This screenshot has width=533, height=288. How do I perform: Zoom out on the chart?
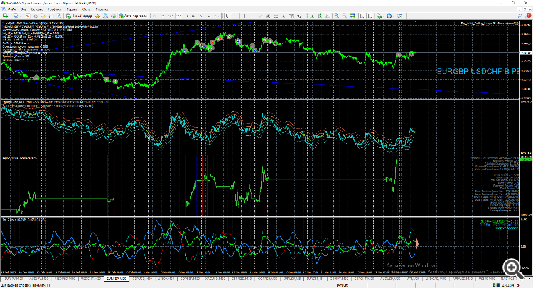(x=345, y=16)
